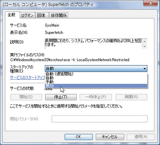Click the startup type dropdown arrow
This screenshot has height=145, width=160.
[145, 69]
